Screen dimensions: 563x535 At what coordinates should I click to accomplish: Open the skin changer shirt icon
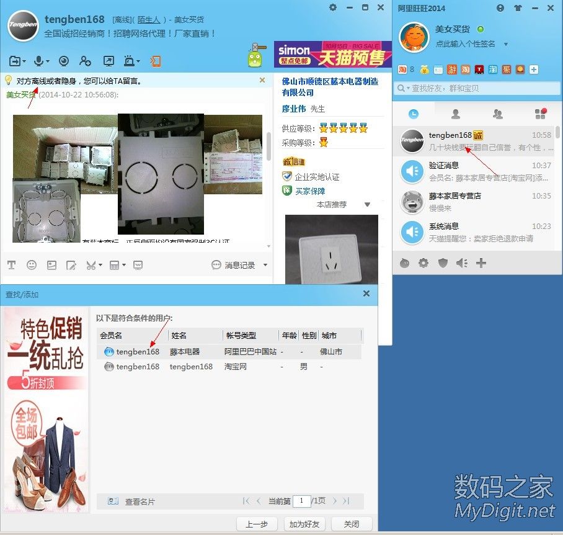[x=518, y=8]
